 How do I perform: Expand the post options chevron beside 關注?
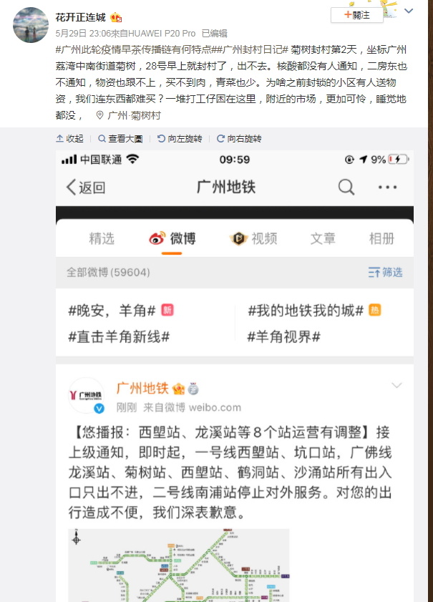click(409, 11)
